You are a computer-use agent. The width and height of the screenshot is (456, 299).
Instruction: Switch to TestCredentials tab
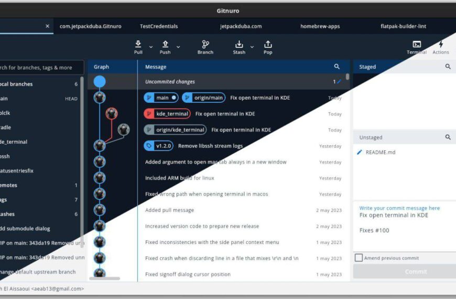[159, 26]
